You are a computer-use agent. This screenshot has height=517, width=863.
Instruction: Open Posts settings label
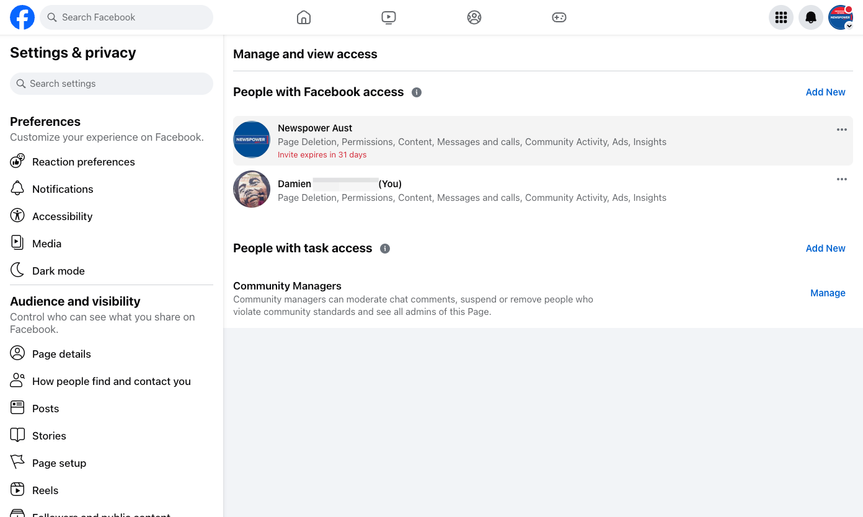[x=45, y=409]
